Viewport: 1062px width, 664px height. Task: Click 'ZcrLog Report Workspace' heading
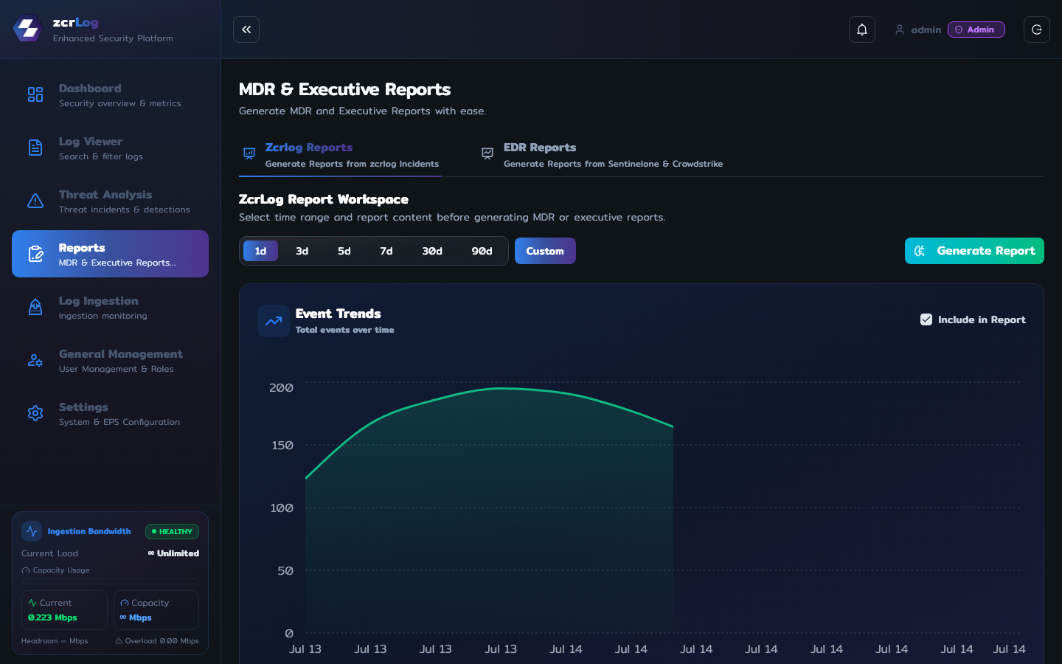[x=324, y=199]
